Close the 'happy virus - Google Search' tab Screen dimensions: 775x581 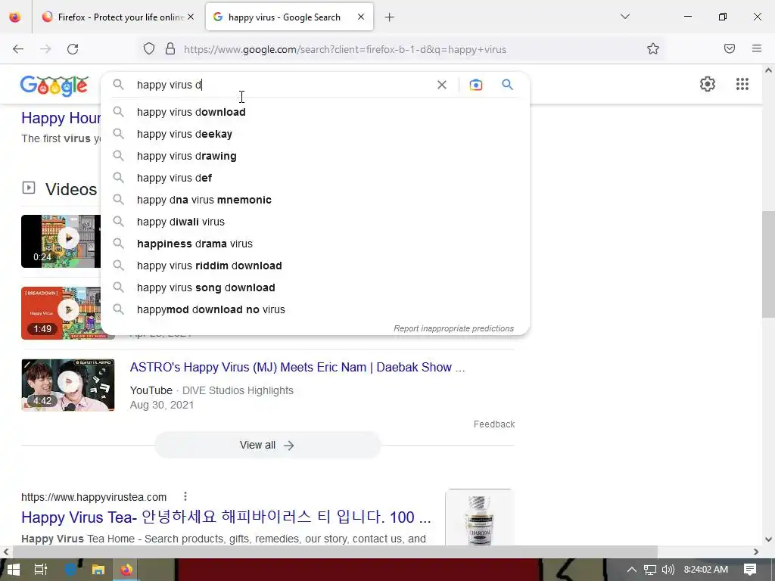coord(361,17)
